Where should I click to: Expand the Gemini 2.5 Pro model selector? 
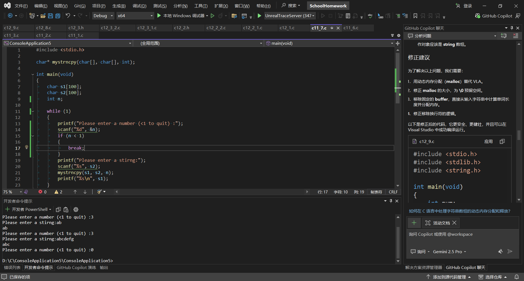click(449, 252)
